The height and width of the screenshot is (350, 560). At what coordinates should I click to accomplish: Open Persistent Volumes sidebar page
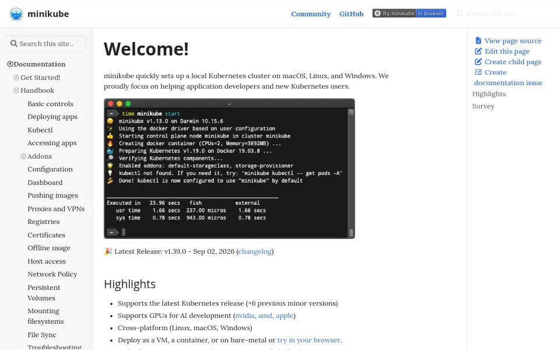44,292
